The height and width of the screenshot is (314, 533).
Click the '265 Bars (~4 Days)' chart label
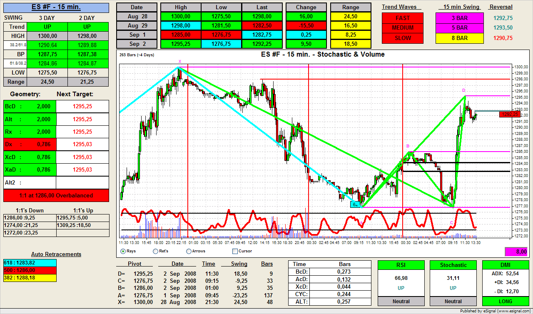tap(136, 55)
